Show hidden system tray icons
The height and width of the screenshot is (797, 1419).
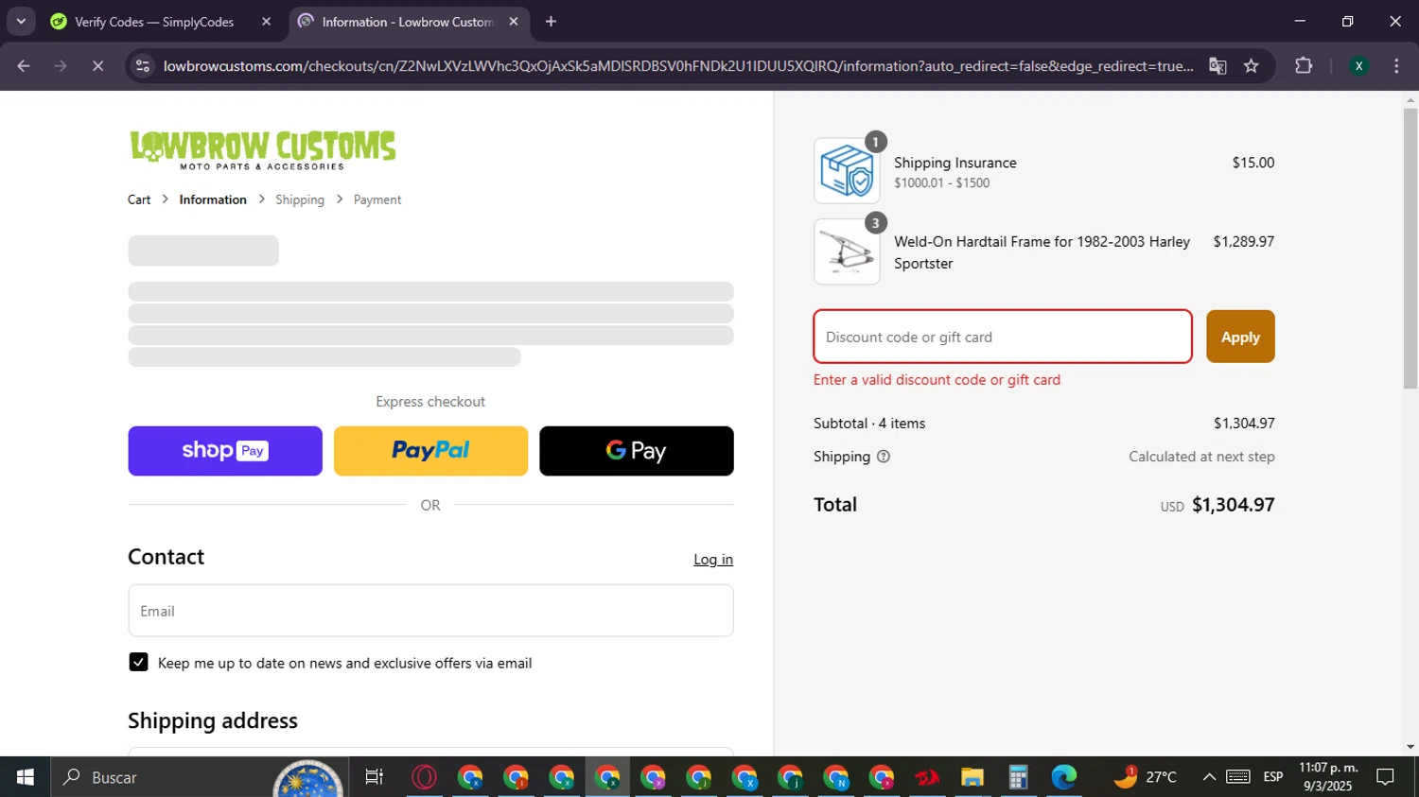[x=1209, y=777]
